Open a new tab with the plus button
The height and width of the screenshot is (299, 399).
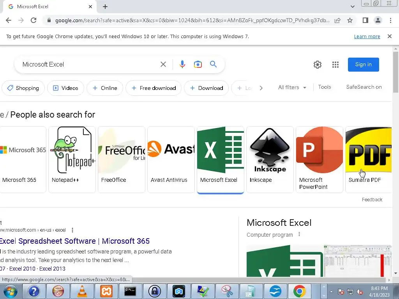coord(105,7)
